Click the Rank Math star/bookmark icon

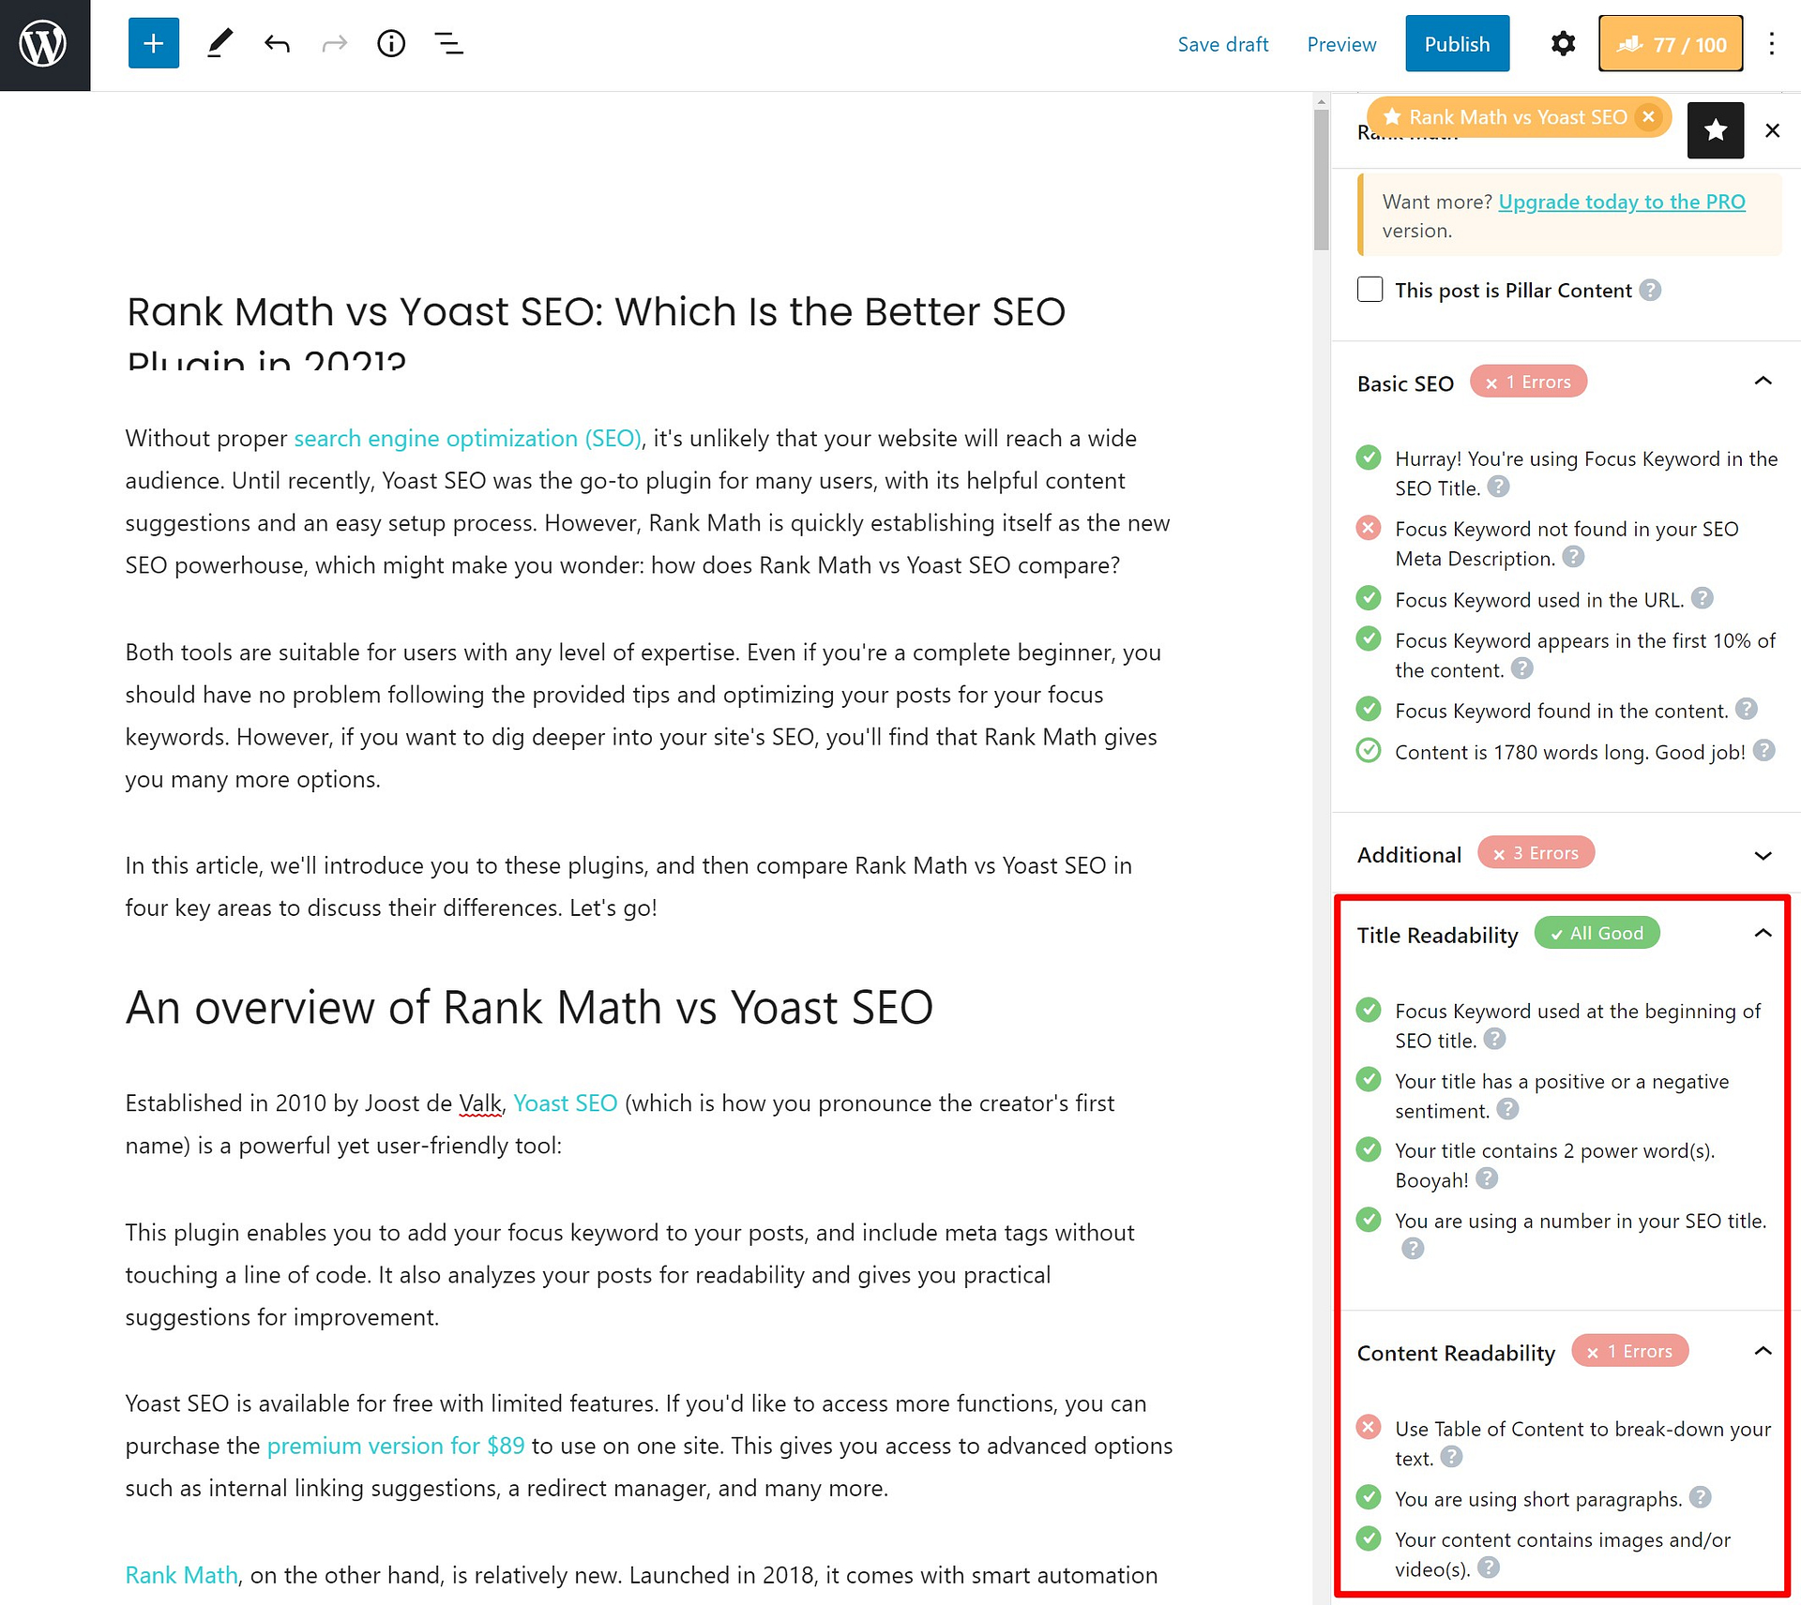(x=1716, y=128)
